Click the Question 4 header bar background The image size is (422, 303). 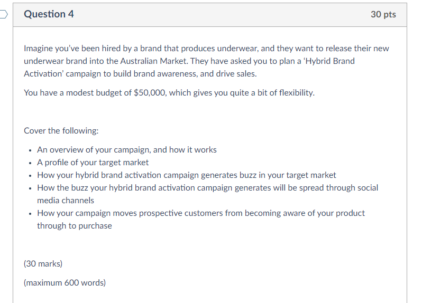[222, 14]
